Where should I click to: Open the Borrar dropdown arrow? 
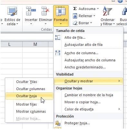click(x=91, y=23)
